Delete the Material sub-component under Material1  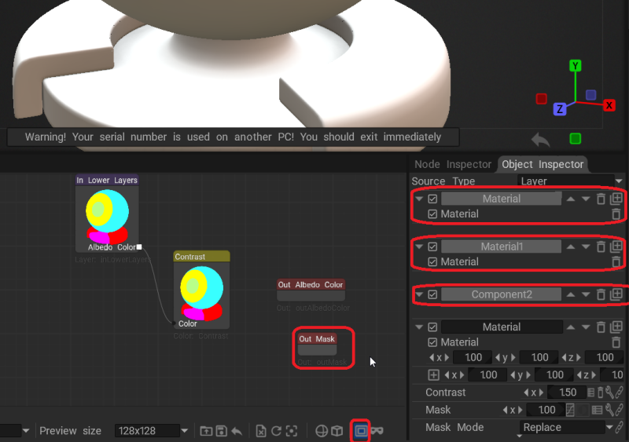(616, 262)
